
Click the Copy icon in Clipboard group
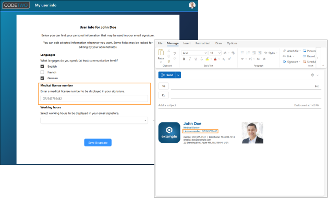tap(168, 56)
